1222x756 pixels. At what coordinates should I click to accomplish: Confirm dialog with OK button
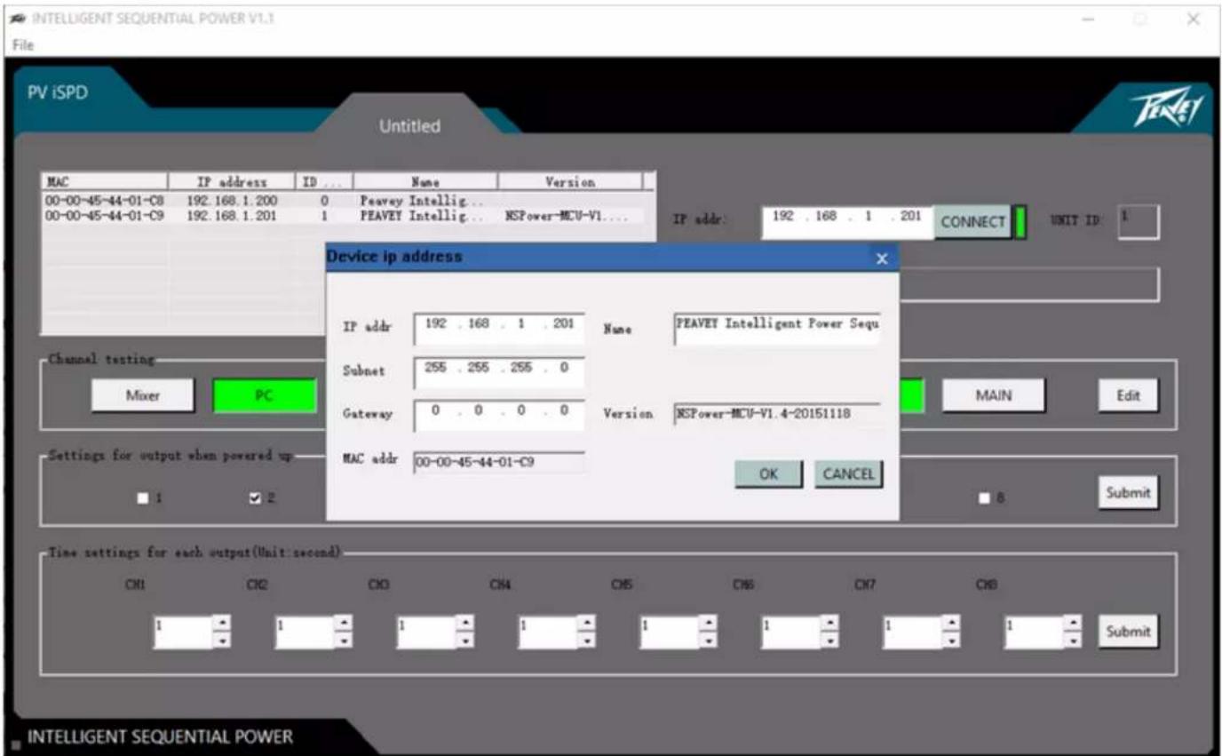coord(768,474)
